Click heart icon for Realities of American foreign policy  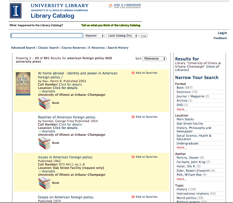coord(133,117)
